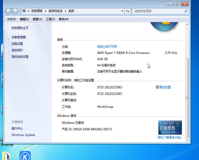Viewport: 199px width, 160px height.
Task: Open the Windows Update link
Action: (x=23, y=135)
